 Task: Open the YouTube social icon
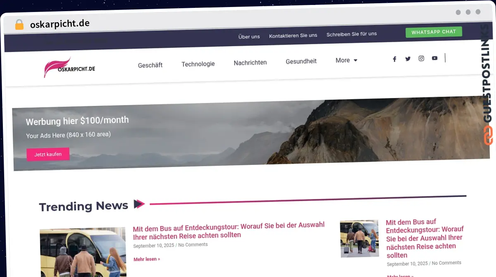[434, 58]
